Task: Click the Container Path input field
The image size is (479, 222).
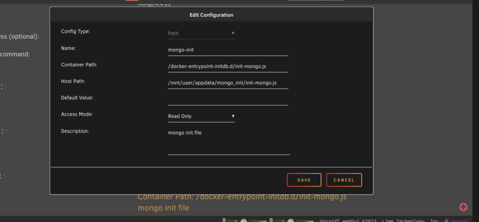Action: [x=228, y=66]
